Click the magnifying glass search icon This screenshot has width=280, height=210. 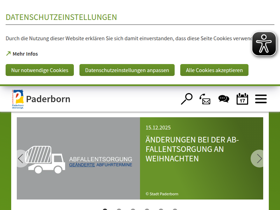click(187, 99)
